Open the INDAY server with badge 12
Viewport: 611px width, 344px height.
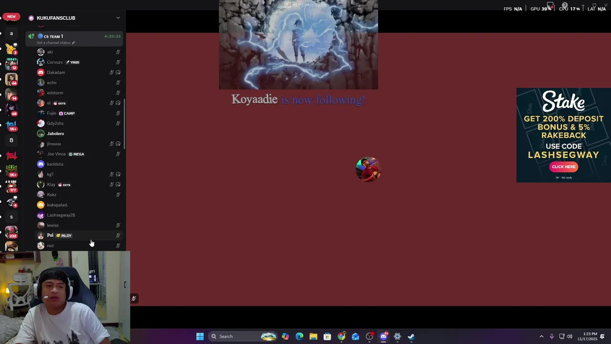[x=11, y=64]
